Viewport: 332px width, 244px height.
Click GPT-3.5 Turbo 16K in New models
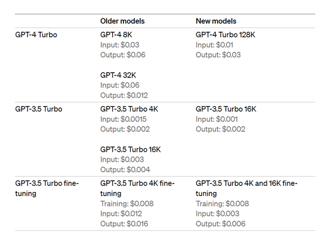coord(226,109)
